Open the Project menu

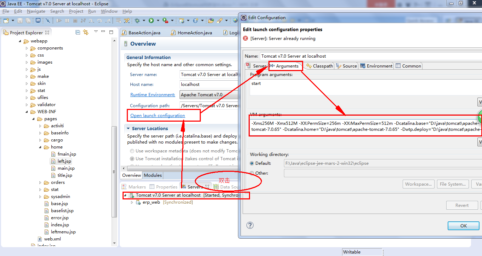tap(76, 11)
